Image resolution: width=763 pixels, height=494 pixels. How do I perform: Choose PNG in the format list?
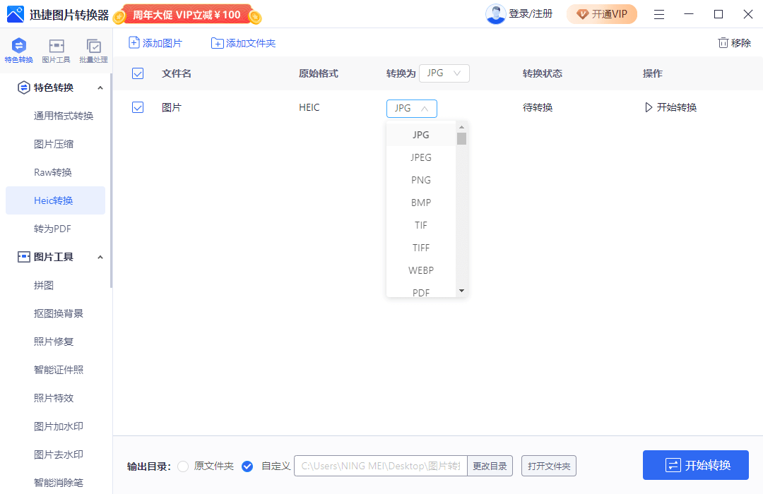coord(421,180)
